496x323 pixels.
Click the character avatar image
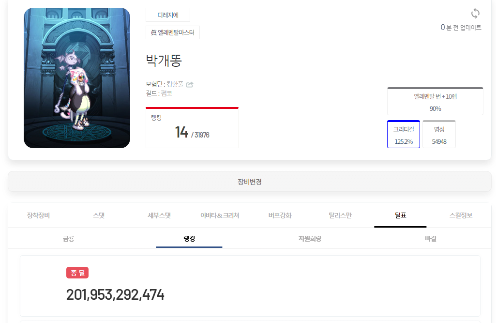pyautogui.click(x=77, y=78)
